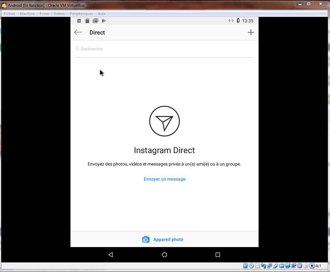Image resolution: width=330 pixels, height=272 pixels.
Task: Tap the blue camera icon
Action: pyautogui.click(x=146, y=239)
